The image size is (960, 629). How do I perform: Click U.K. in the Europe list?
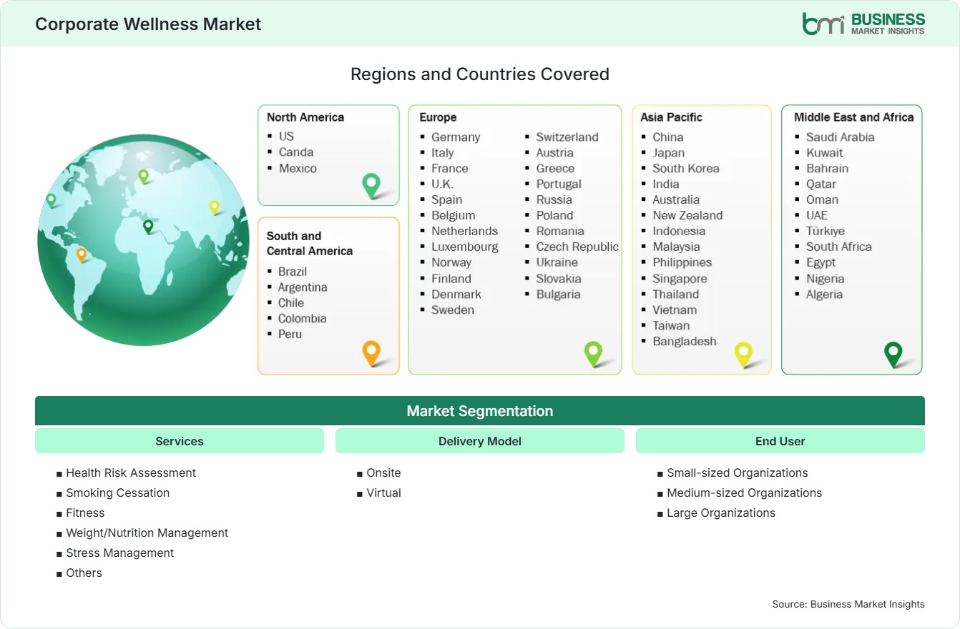[442, 184]
